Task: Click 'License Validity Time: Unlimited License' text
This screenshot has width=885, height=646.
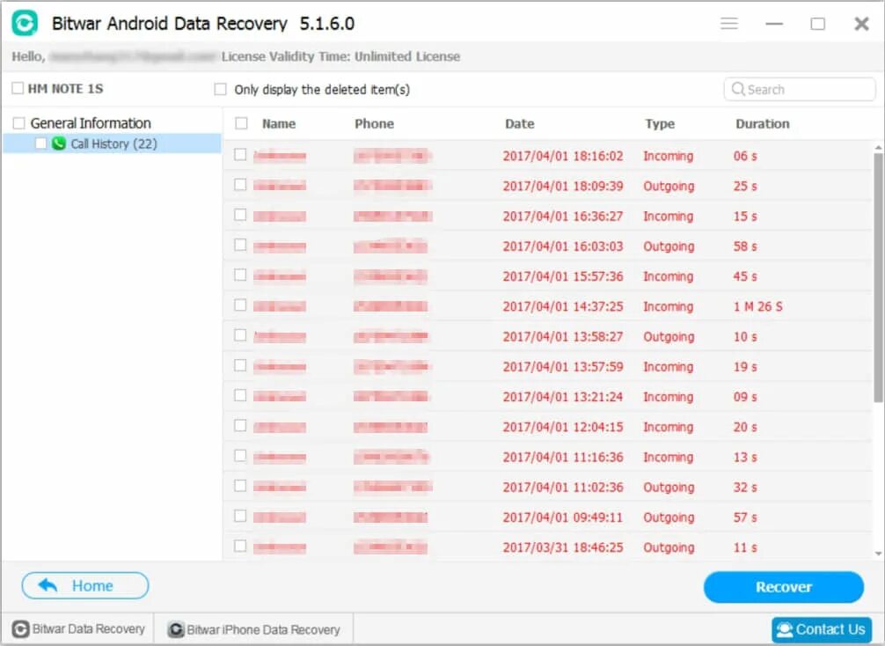Action: [x=340, y=56]
